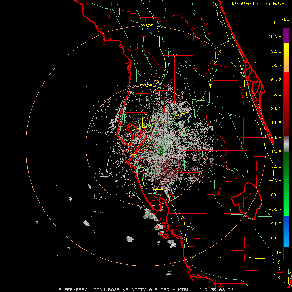Image resolution: width=292 pixels, height=292 pixels.
Task: Select the -16.5 velocity scale value
Action: 275,152
